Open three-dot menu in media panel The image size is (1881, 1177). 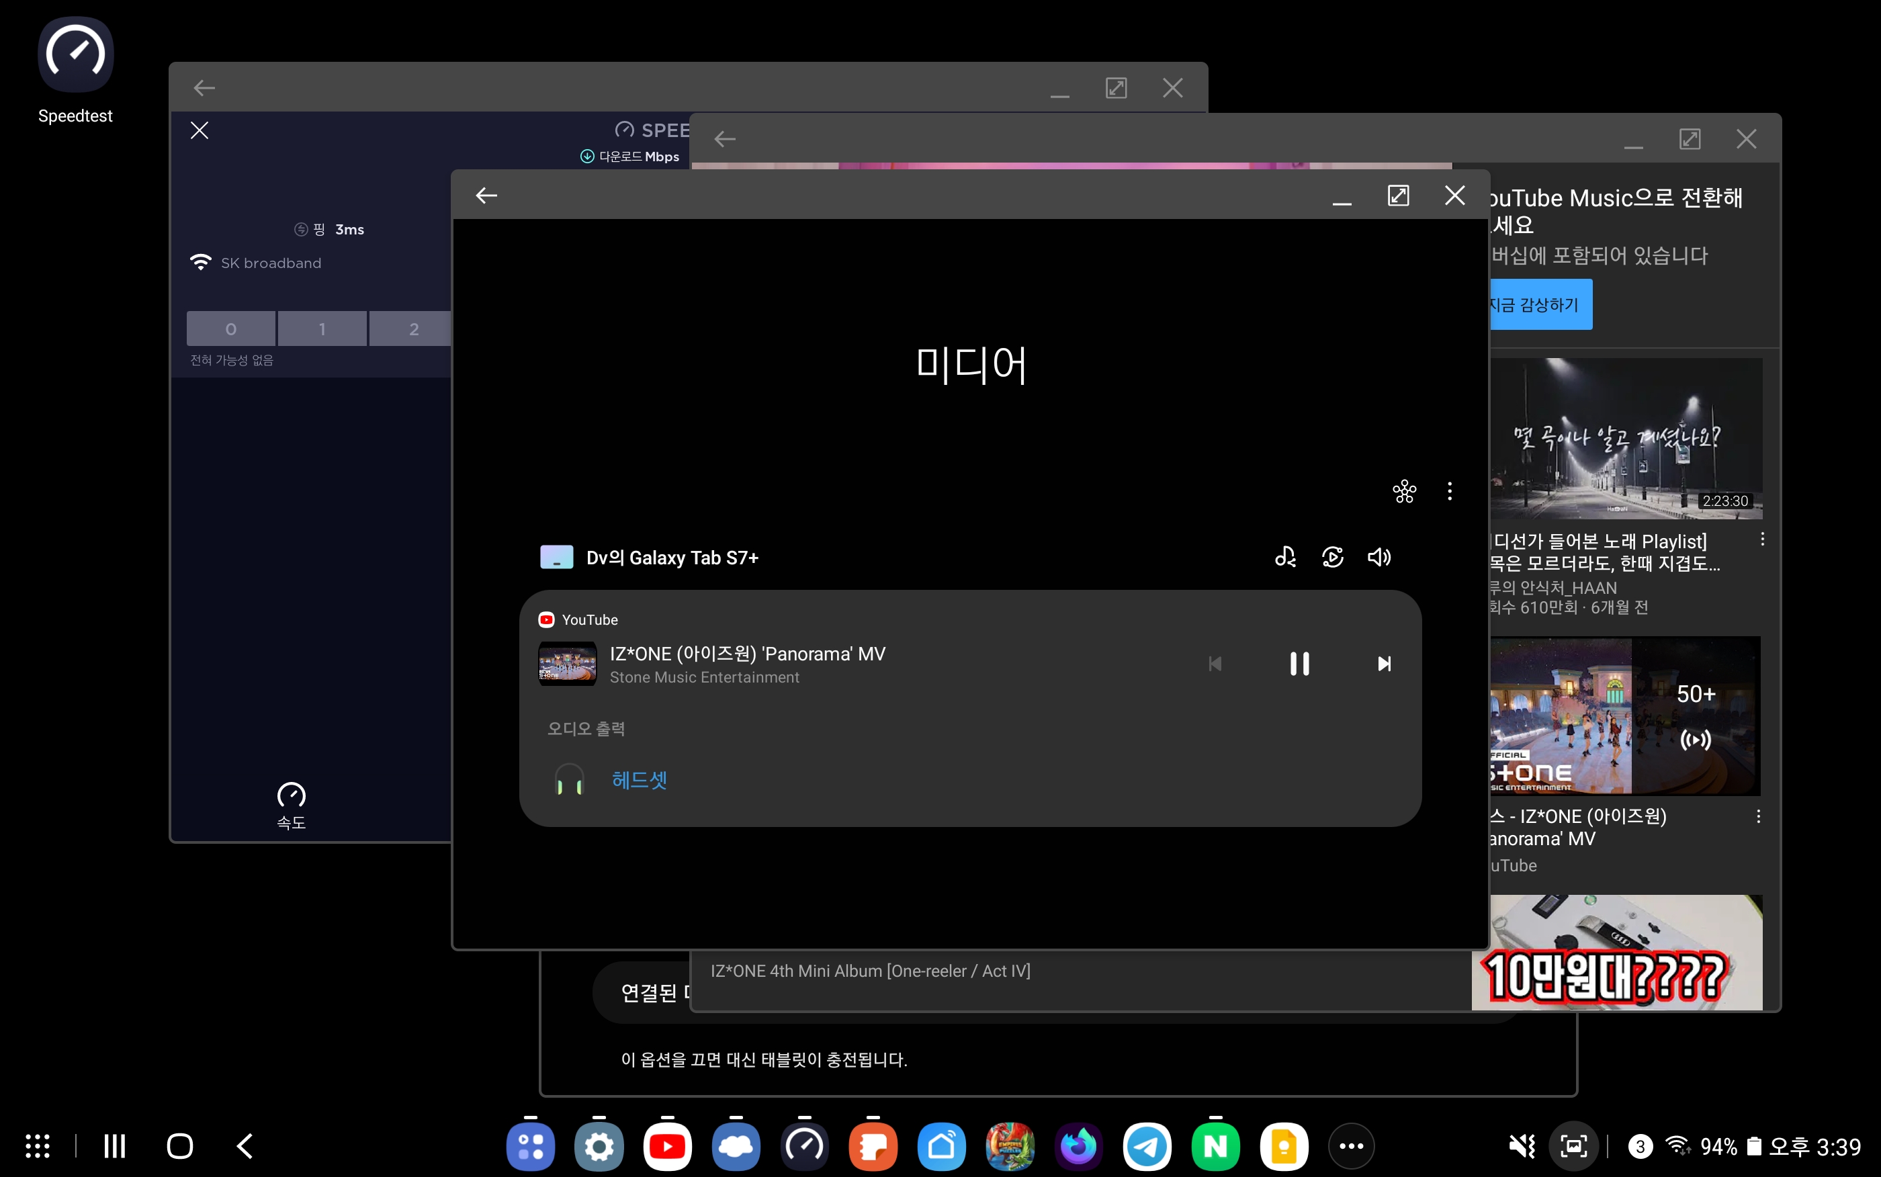pos(1449,491)
